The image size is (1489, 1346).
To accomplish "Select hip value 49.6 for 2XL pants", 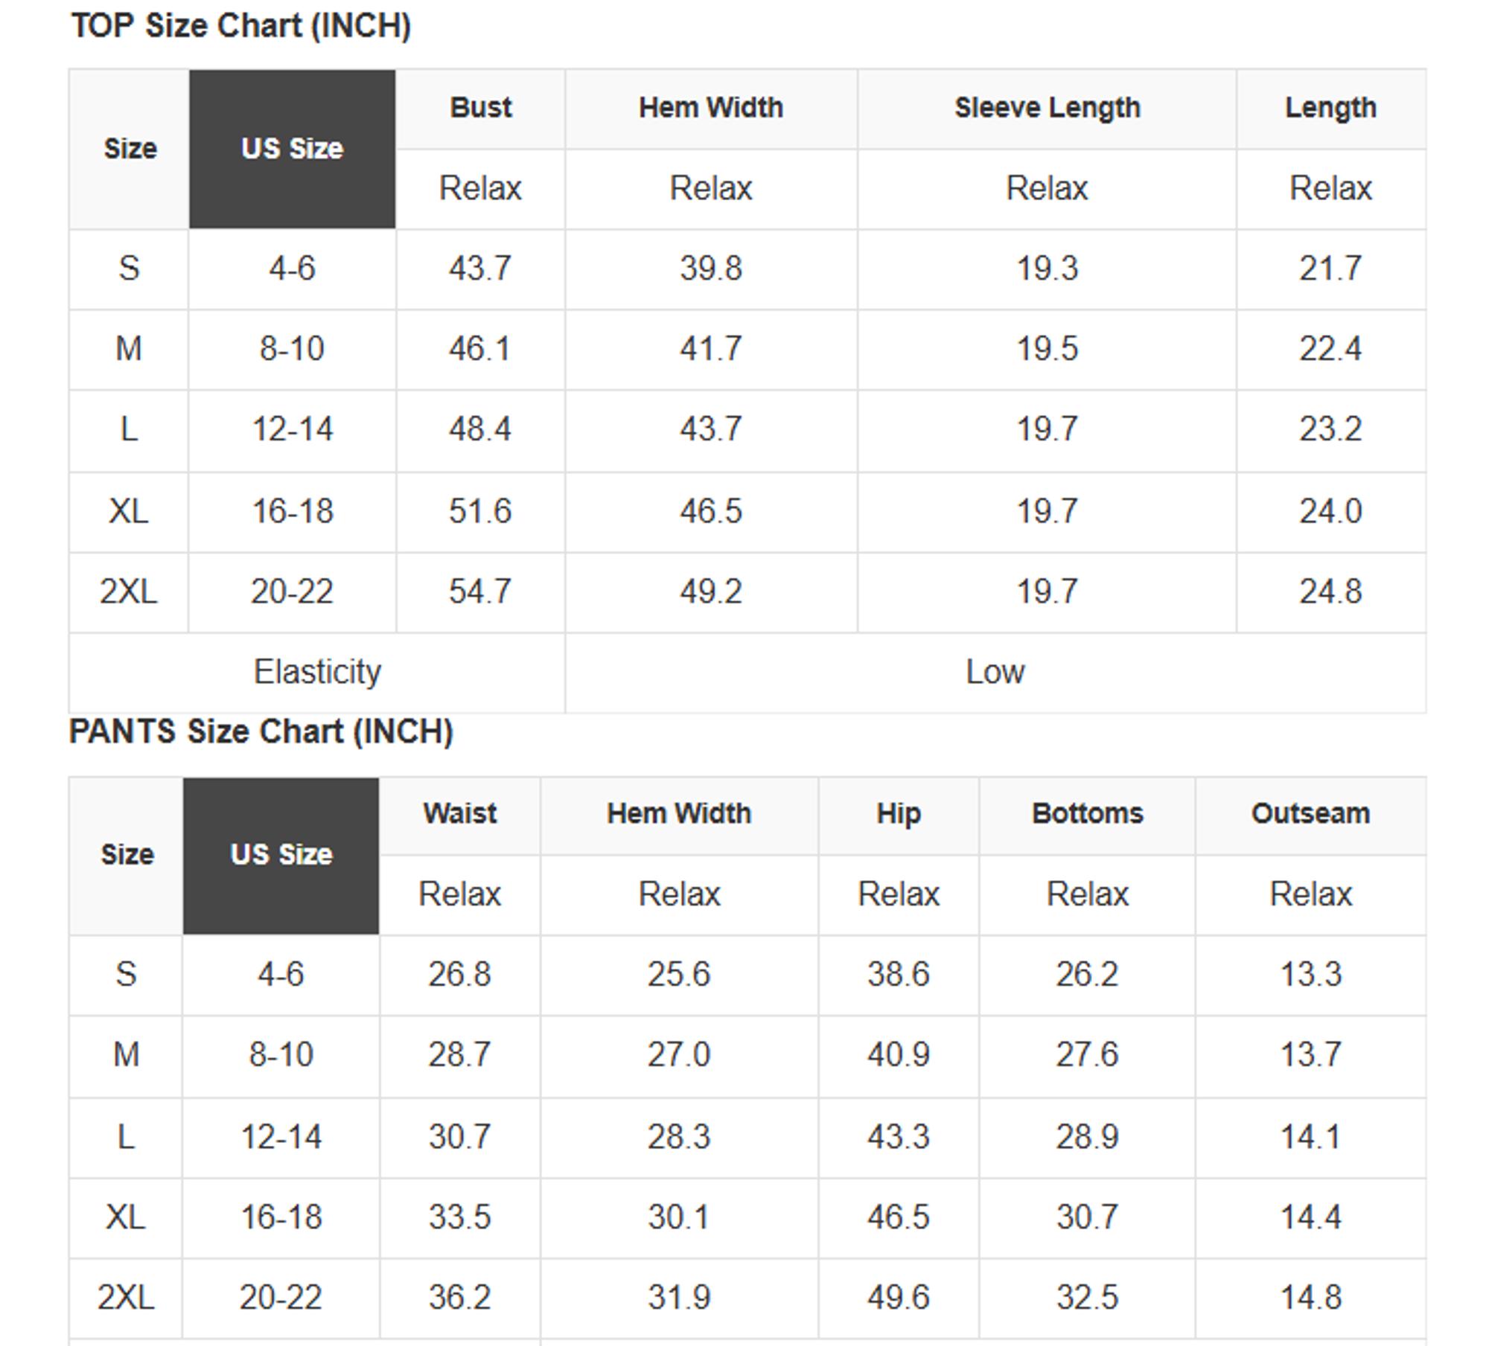I will [x=899, y=1297].
